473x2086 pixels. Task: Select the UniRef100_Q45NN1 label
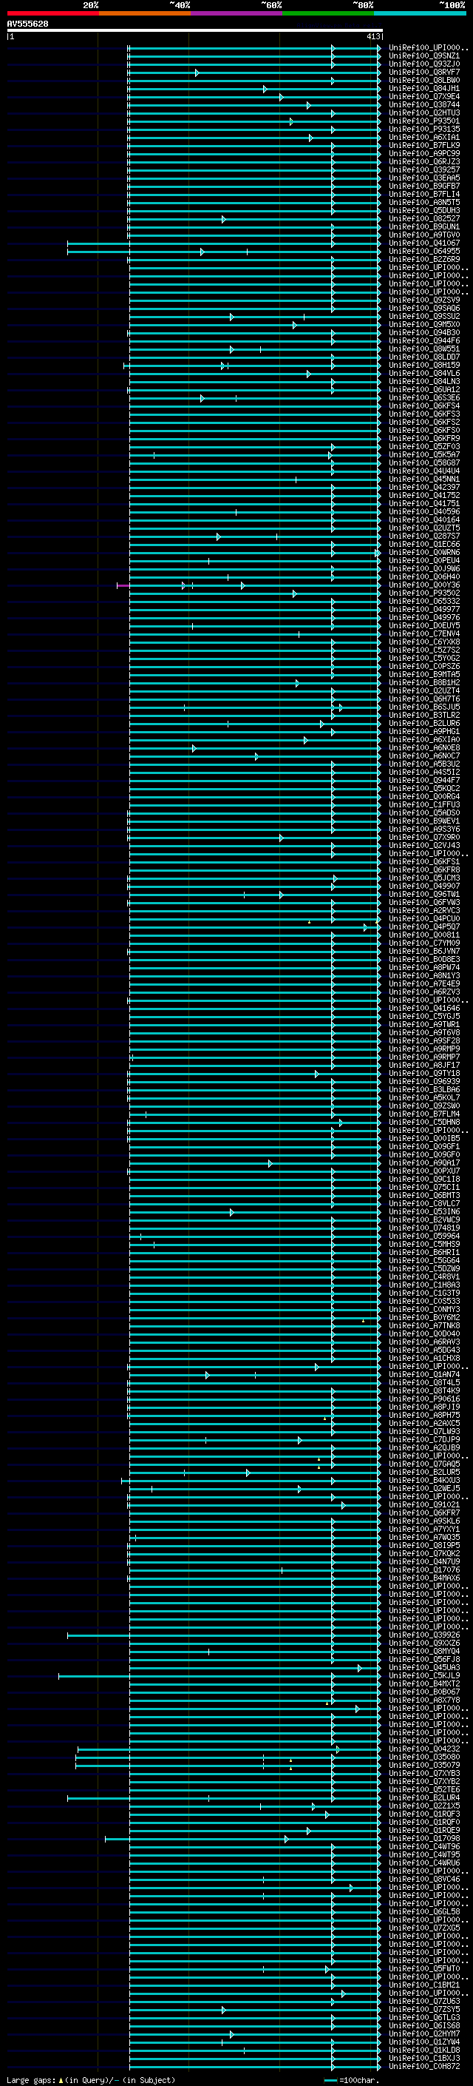[x=424, y=480]
